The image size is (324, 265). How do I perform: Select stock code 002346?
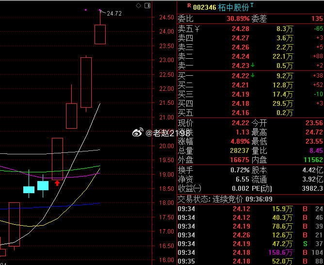[205, 7]
